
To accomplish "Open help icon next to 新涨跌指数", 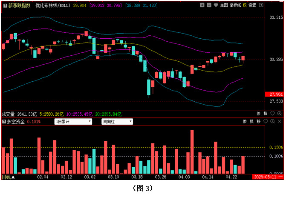I will pos(4,5).
